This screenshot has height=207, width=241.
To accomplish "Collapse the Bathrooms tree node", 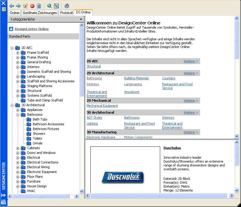I will pyautogui.click(x=18, y=115).
